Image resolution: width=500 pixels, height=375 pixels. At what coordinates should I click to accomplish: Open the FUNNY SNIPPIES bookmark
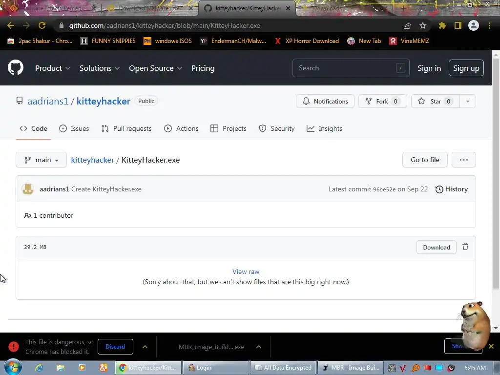point(108,41)
